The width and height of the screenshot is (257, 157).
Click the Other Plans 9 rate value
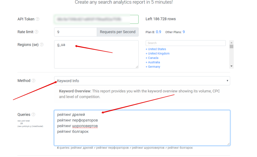(x=184, y=32)
